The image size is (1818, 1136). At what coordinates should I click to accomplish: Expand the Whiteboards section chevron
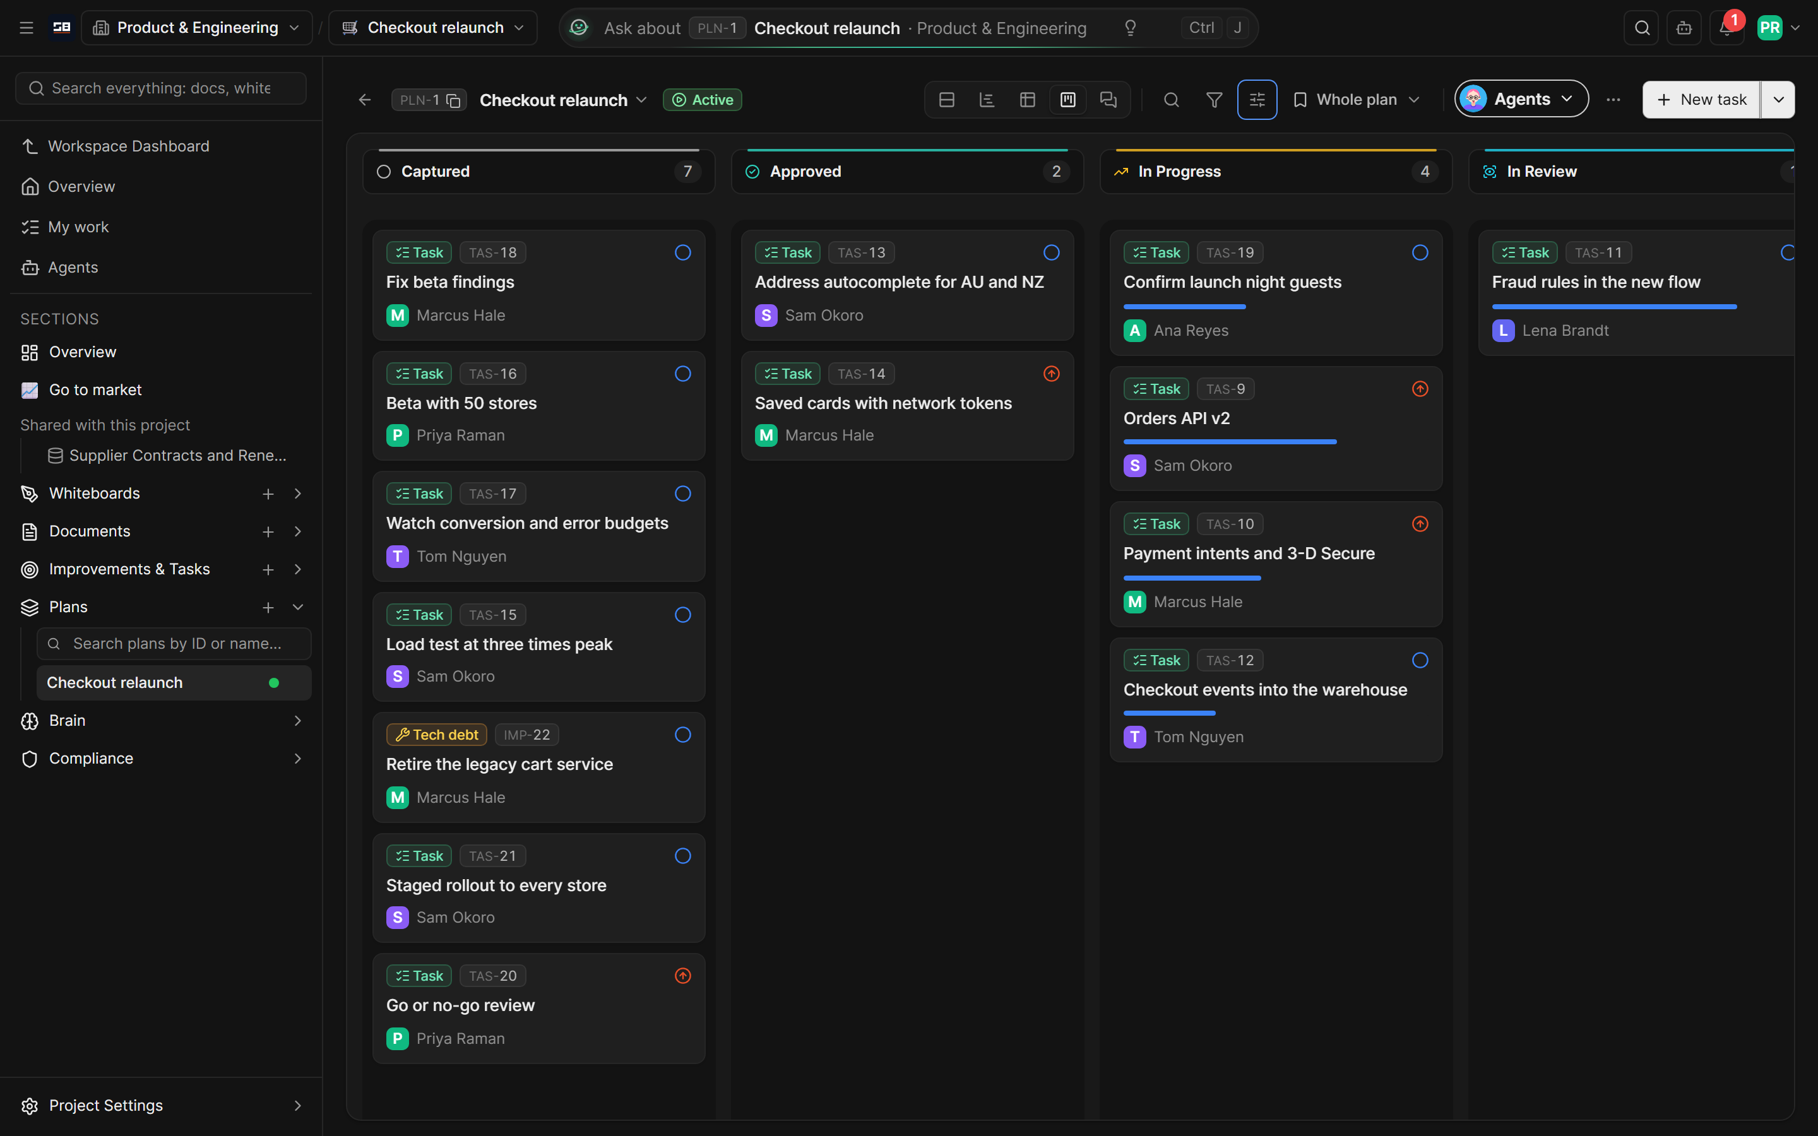click(297, 494)
